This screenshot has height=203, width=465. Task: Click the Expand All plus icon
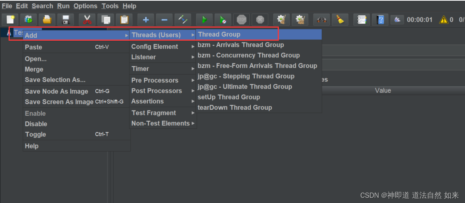click(x=146, y=20)
